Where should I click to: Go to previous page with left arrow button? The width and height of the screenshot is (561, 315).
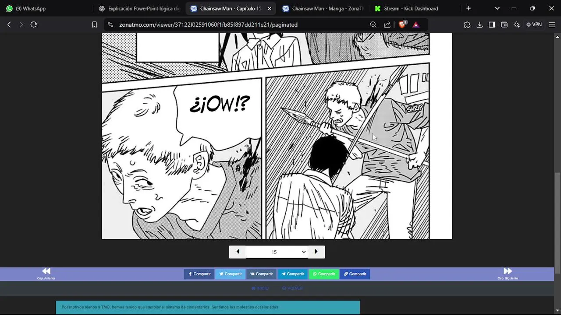238,252
